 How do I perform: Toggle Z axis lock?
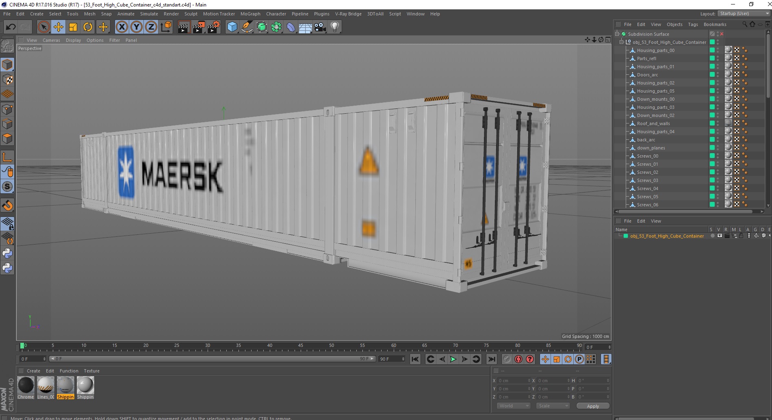[151, 27]
